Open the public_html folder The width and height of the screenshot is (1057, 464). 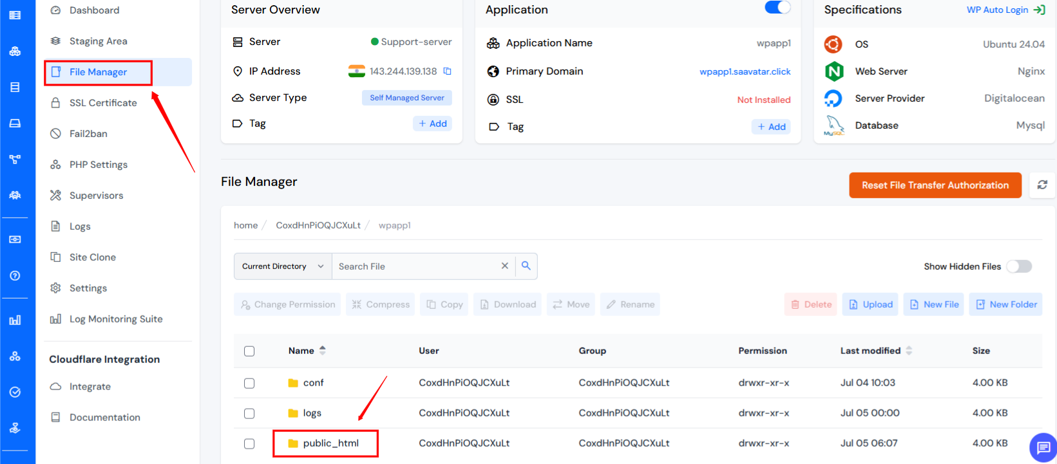coord(323,443)
